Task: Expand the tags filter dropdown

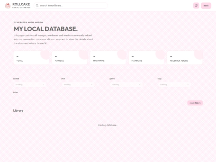Action: click(x=174, y=84)
